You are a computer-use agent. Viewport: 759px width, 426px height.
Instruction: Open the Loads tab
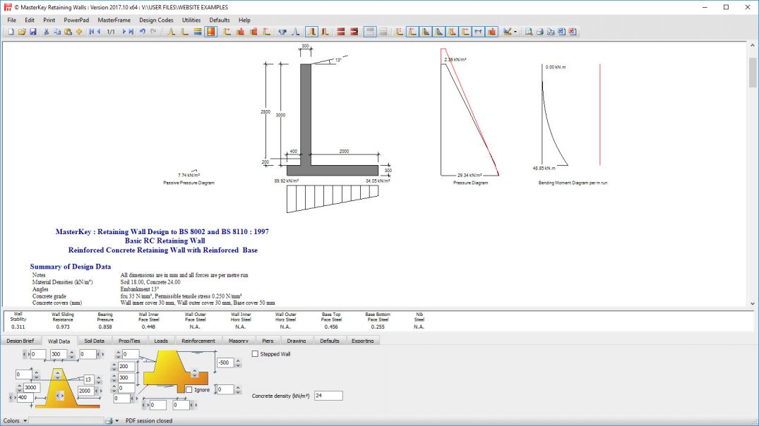tap(161, 341)
